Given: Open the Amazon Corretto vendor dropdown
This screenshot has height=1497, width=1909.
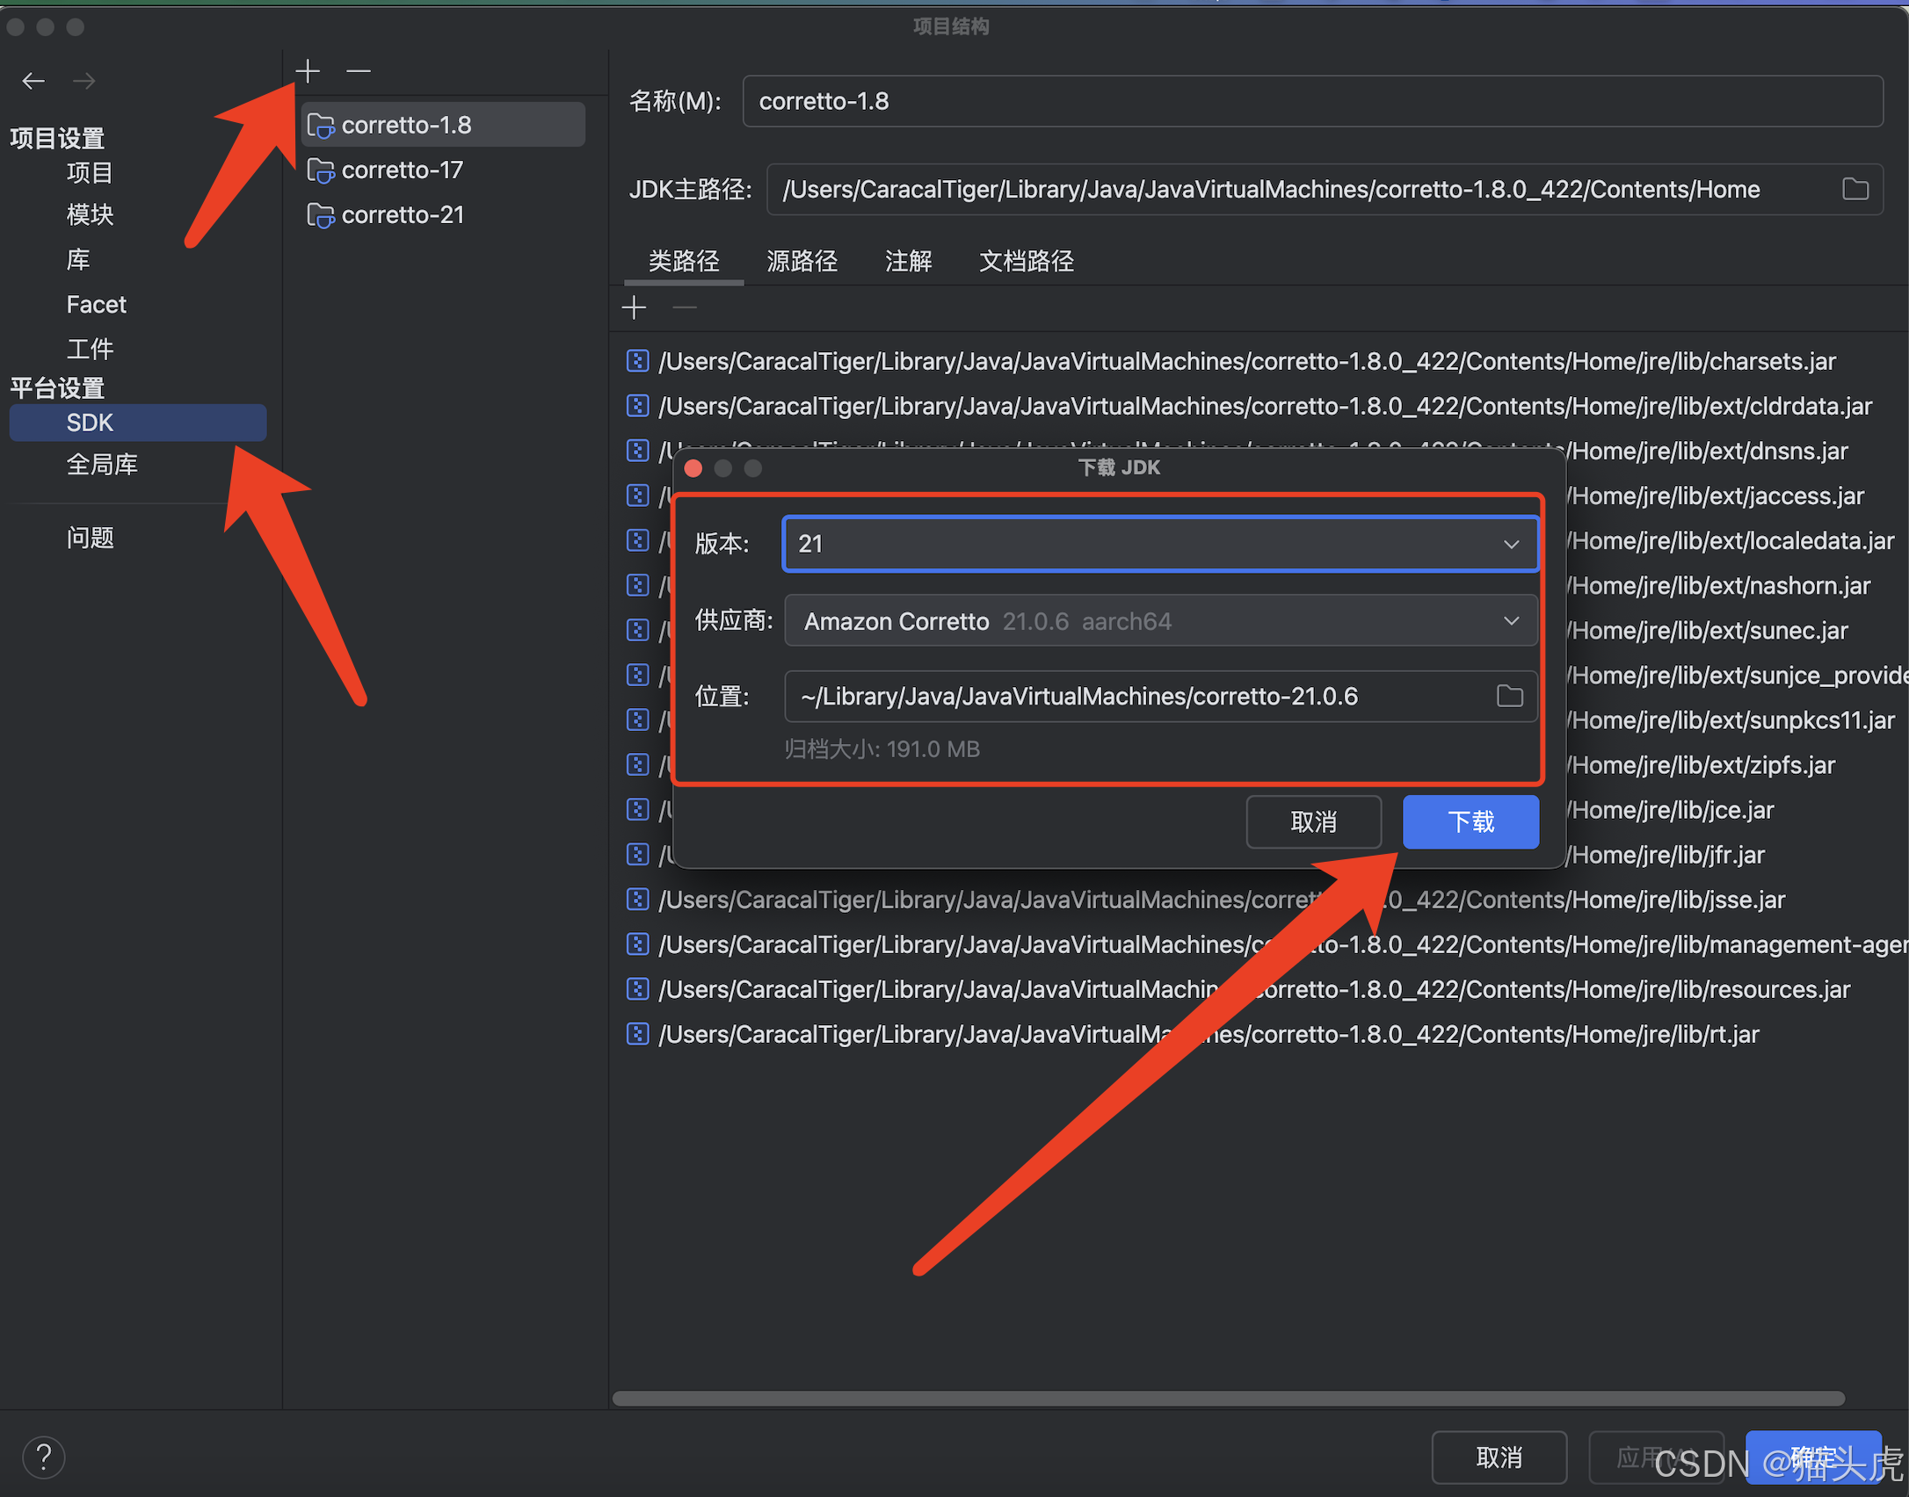Looking at the screenshot, I should [x=1510, y=621].
